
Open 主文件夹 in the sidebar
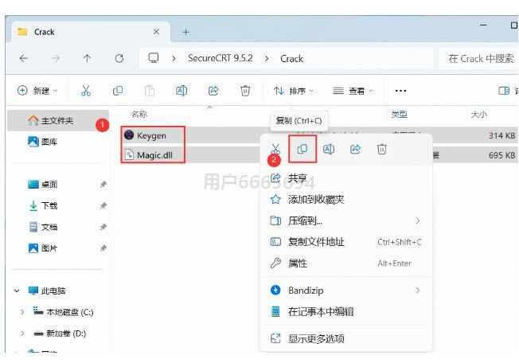tap(58, 120)
